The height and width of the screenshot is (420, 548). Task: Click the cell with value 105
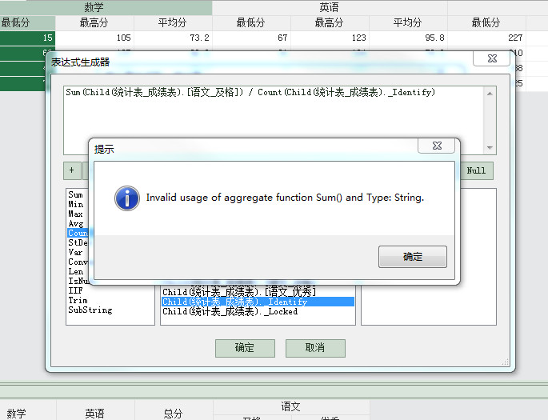click(x=94, y=38)
